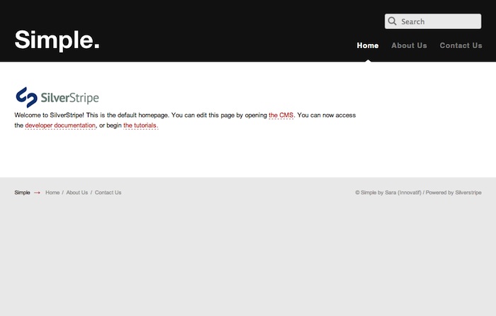Screen dimensions: 496x316
Task: Go to the About Us menu item
Action: click(409, 45)
